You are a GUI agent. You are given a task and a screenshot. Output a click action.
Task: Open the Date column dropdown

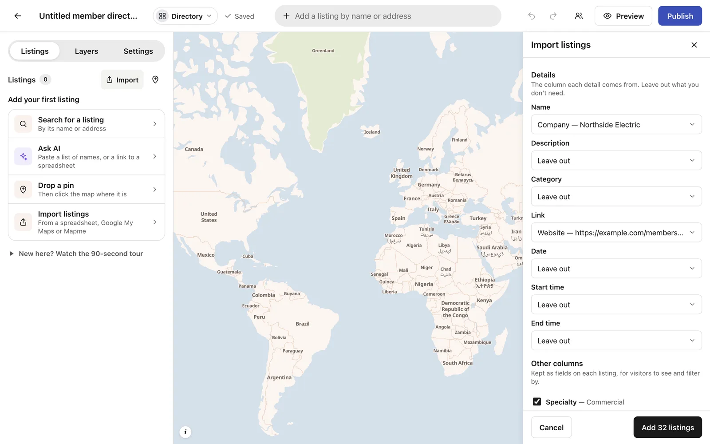(x=616, y=269)
